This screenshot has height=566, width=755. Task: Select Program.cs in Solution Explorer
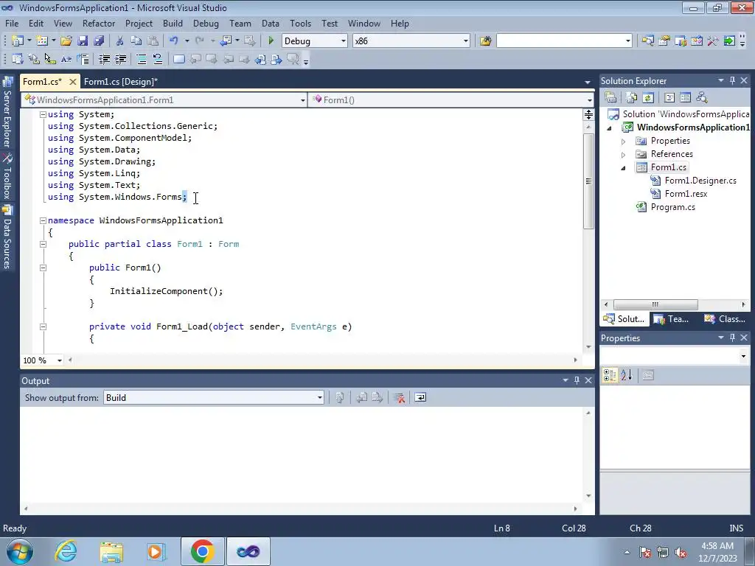pyautogui.click(x=672, y=207)
